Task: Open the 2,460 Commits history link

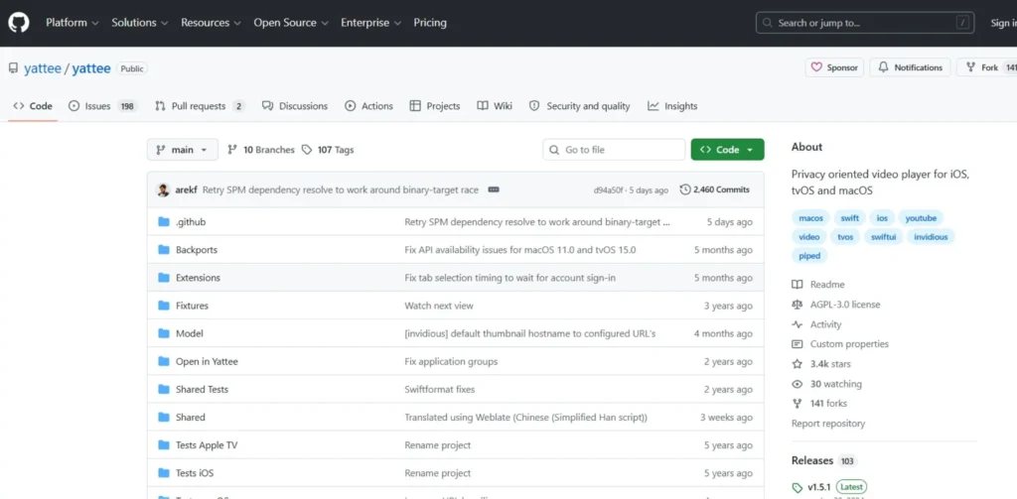Action: (x=714, y=189)
